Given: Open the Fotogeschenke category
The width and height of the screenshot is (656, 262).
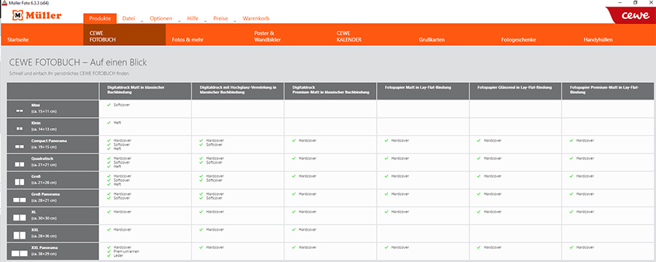Looking at the screenshot, I should (x=518, y=40).
